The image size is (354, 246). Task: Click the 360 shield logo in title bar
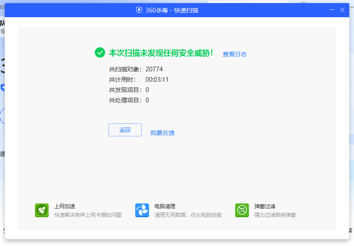(139, 10)
